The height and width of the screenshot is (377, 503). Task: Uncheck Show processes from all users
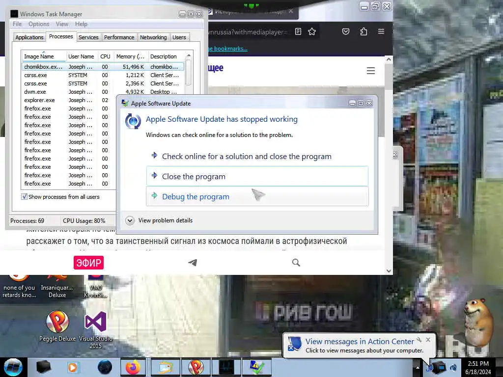(25, 196)
